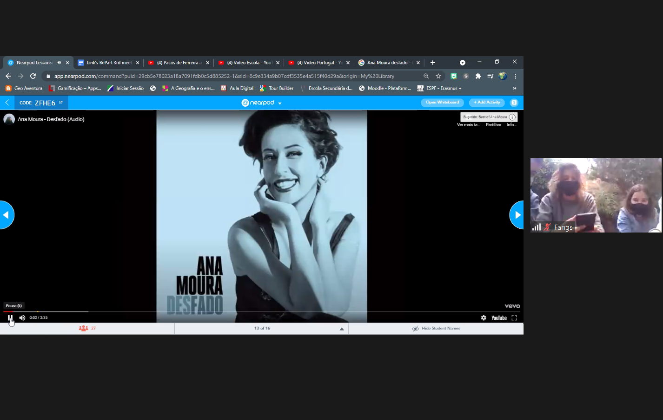This screenshot has width=663, height=420.
Task: Open Chrome three-dot menu
Action: (515, 76)
